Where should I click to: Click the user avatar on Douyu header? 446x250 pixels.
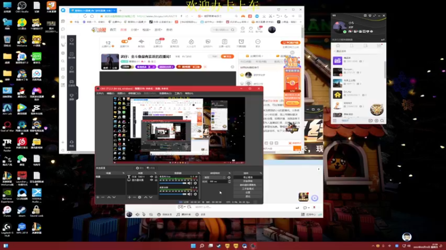[x=272, y=29]
